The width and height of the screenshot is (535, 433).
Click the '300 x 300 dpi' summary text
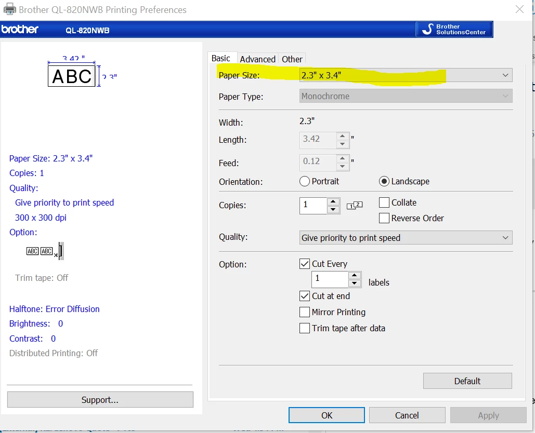click(41, 218)
